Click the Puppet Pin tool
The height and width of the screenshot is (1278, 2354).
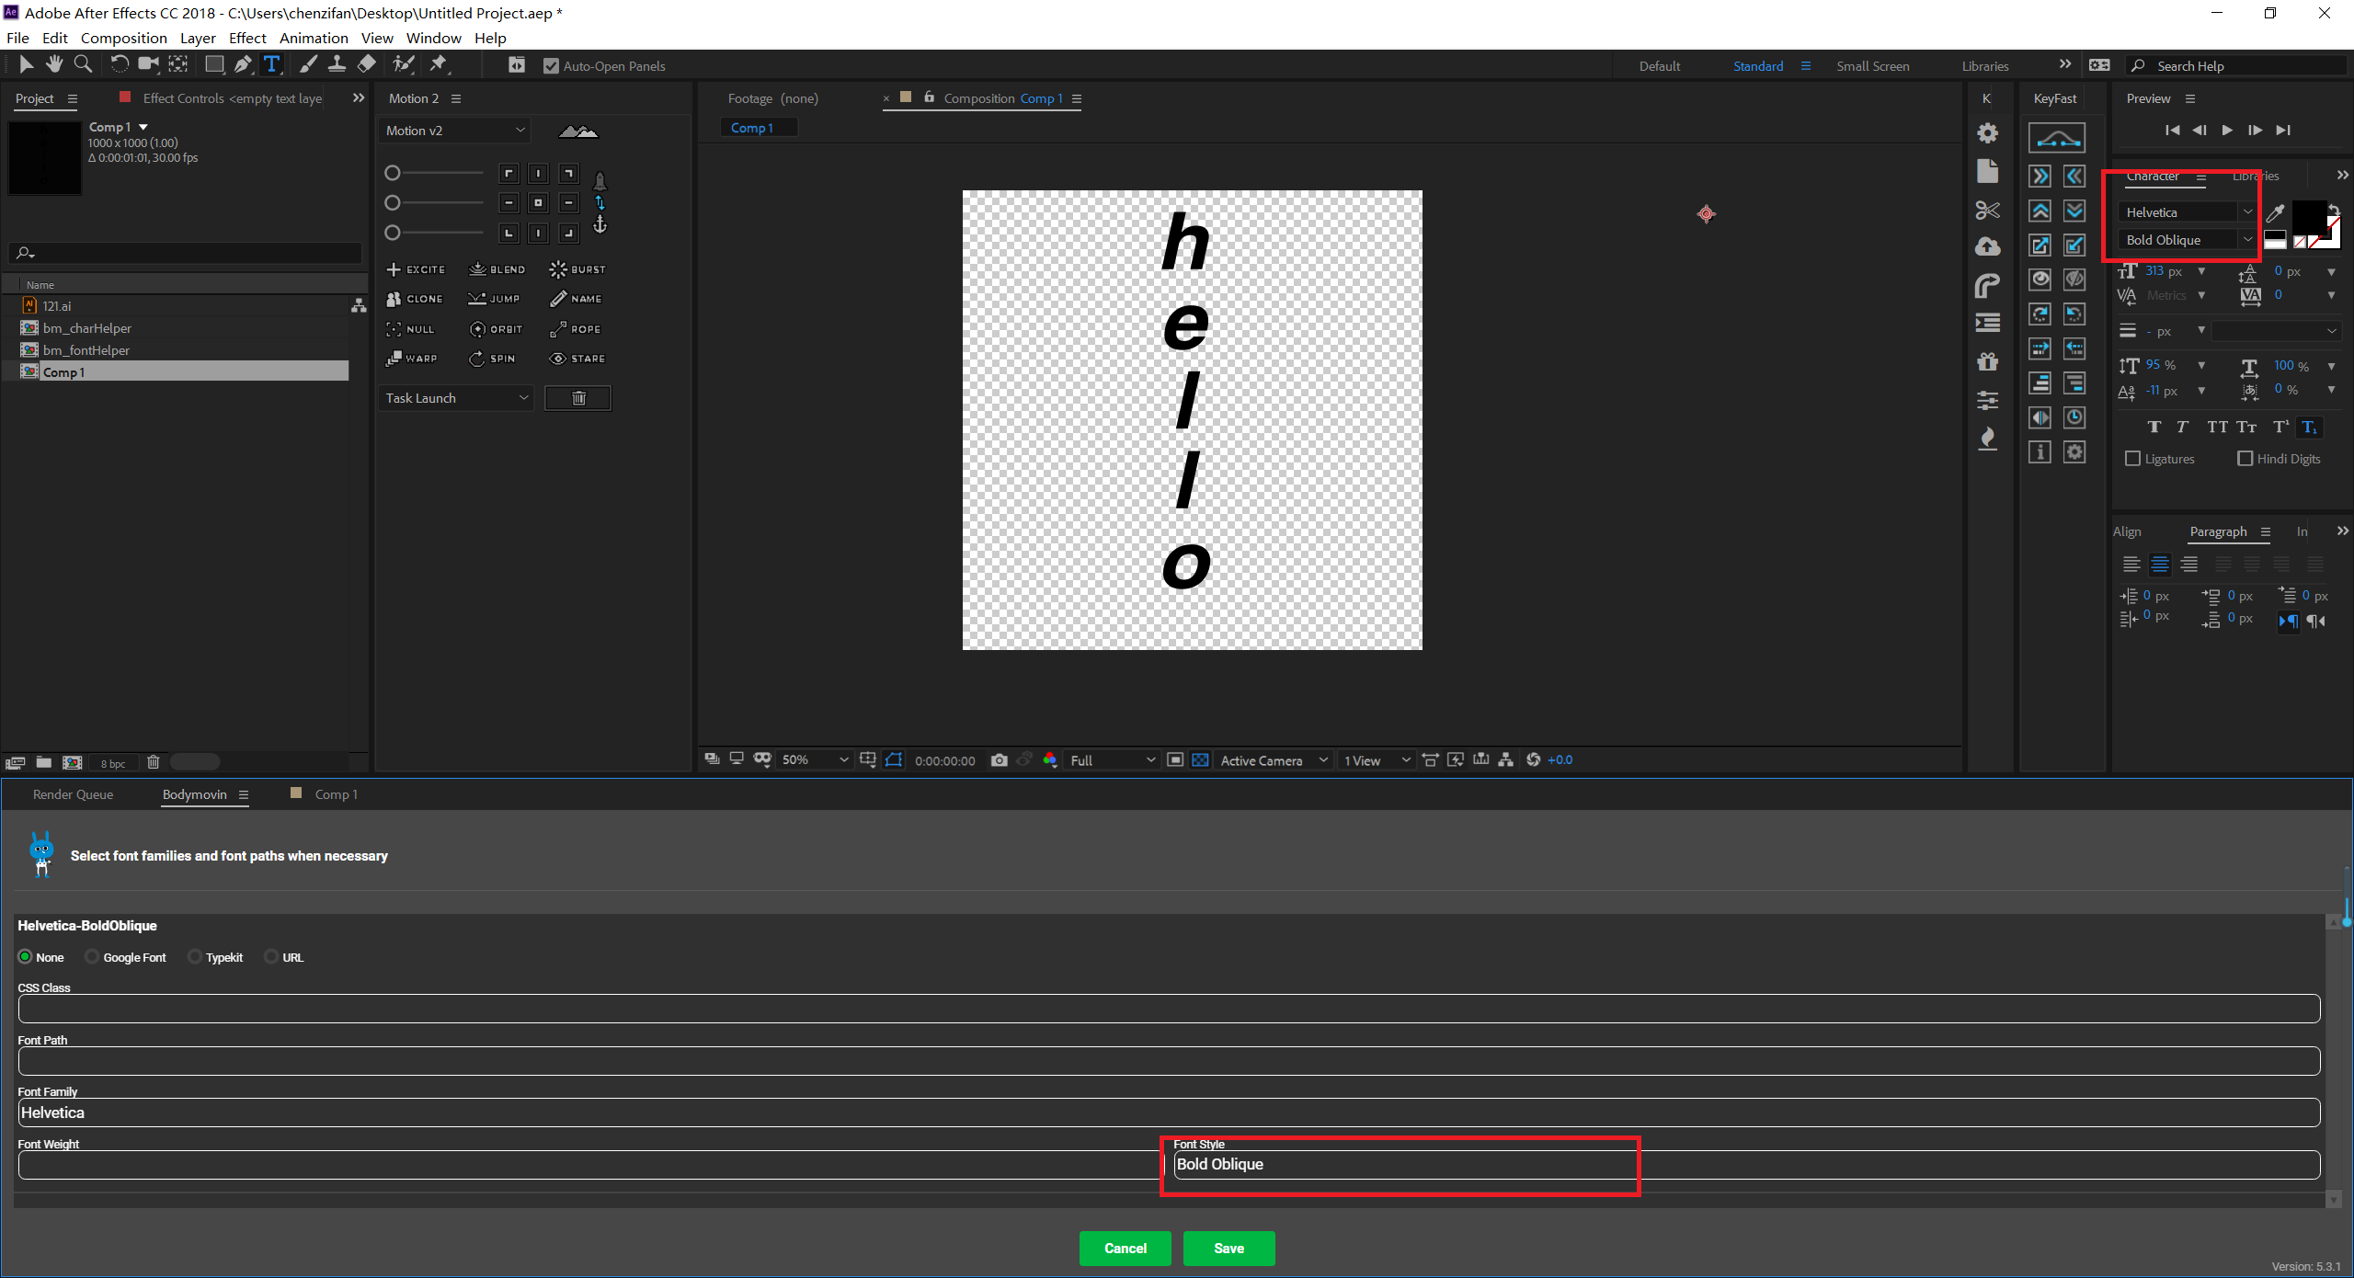439,64
